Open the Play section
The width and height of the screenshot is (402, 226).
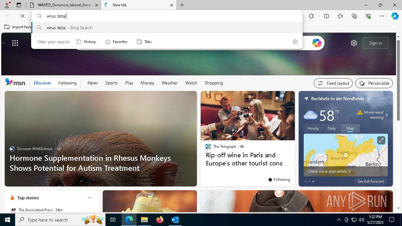(129, 83)
